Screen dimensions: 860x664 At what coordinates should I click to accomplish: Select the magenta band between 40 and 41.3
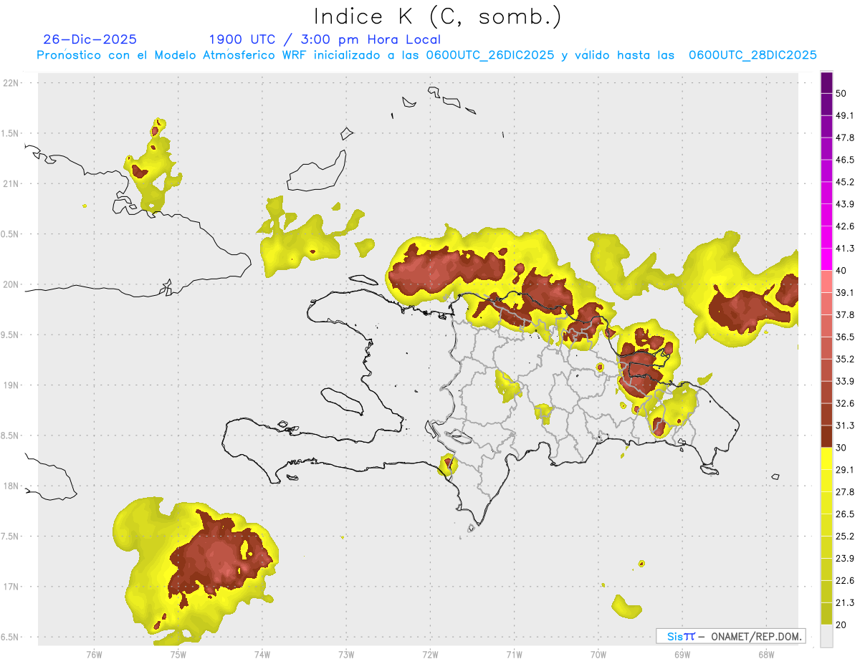[826, 259]
